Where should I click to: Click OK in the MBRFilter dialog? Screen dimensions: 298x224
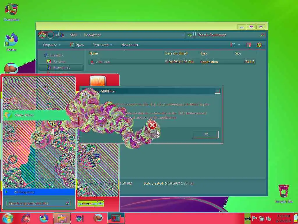click(206, 134)
